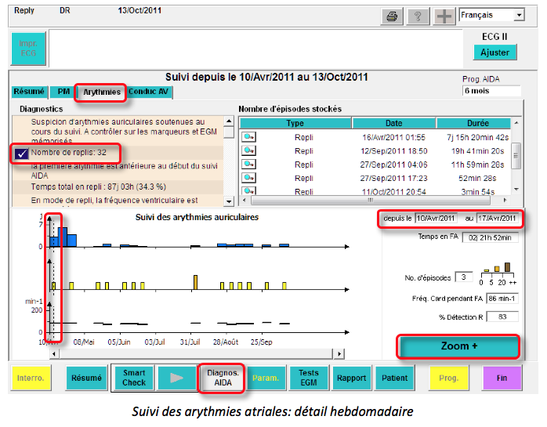
Task: Click the Ajuster button under ECG II
Action: (494, 52)
